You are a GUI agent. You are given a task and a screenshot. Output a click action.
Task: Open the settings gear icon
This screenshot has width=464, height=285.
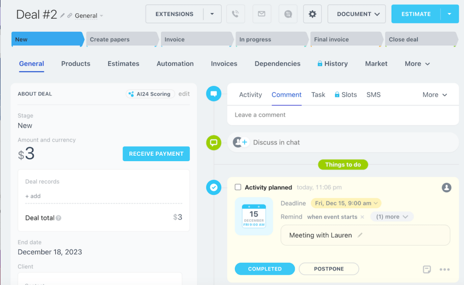tap(312, 14)
